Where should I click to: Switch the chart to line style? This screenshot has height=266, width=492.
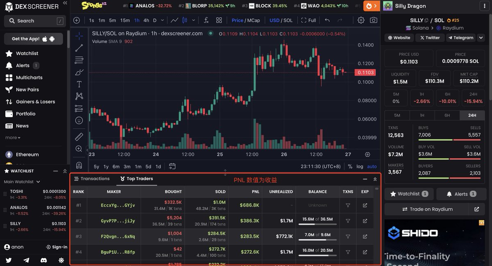175,20
